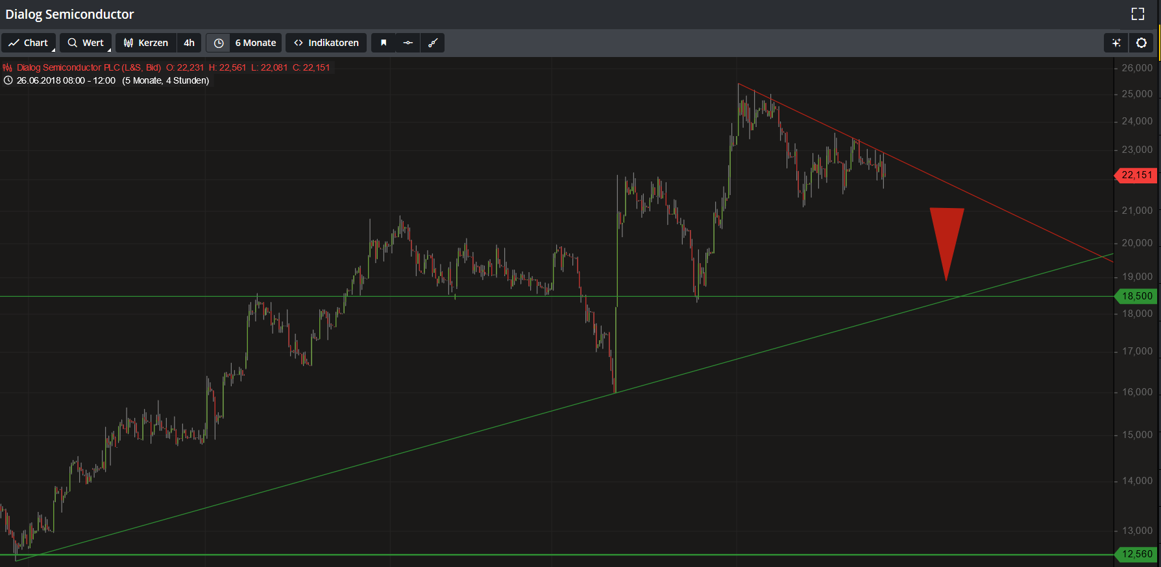
Task: Change the 4h candle interval
Action: (189, 43)
